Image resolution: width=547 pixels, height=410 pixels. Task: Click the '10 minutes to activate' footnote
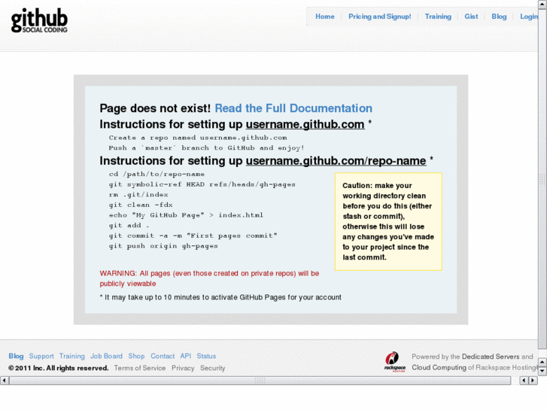[x=220, y=297]
